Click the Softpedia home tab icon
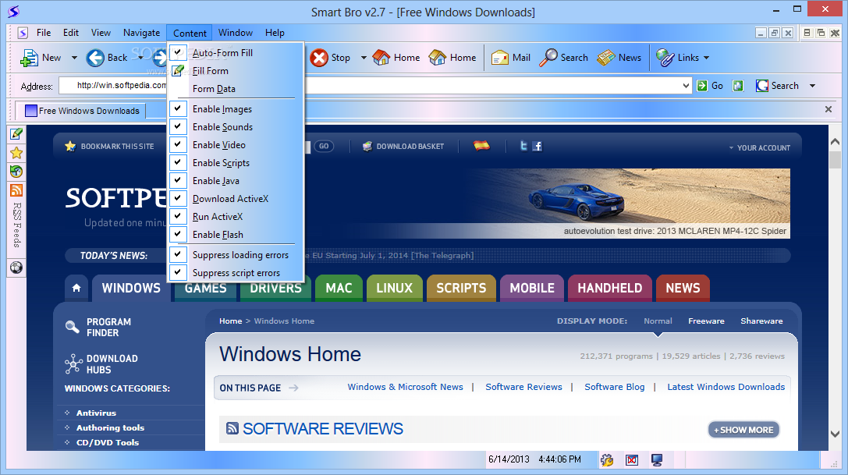 76,288
